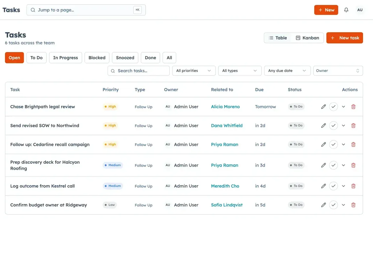Select the To Do filter tab
Image resolution: width=373 pixels, height=279 pixels.
[36, 58]
